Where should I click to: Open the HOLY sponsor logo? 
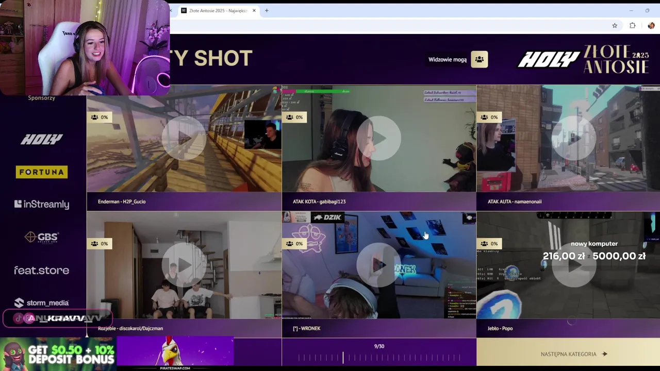[x=42, y=139]
